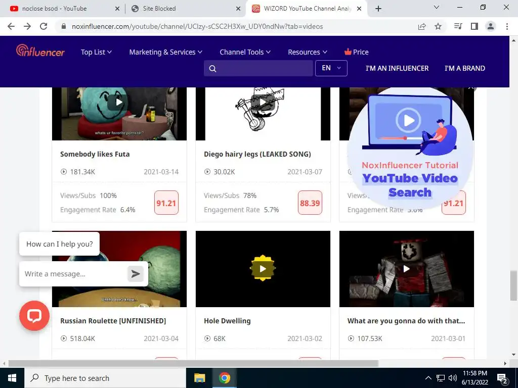
Task: Show hidden system tray icons
Action: click(428, 378)
